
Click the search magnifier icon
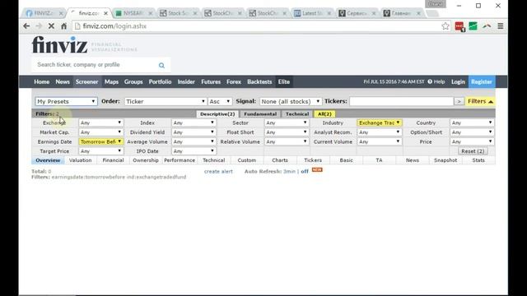pos(161,66)
